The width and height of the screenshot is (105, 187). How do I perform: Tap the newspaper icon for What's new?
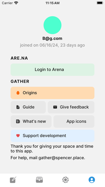[x=18, y=121]
